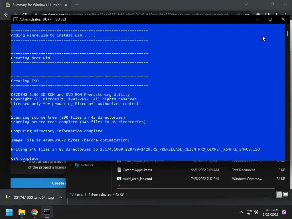Open the Chrome three-dot menu
Viewport: 292px width, 219px height.
286,15
